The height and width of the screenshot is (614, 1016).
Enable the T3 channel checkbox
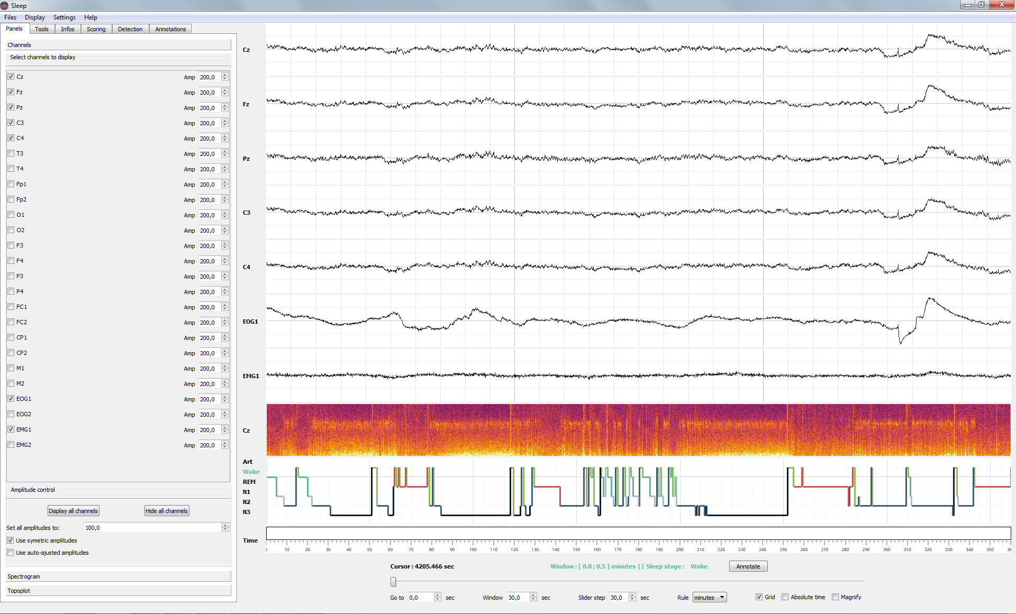click(x=11, y=153)
